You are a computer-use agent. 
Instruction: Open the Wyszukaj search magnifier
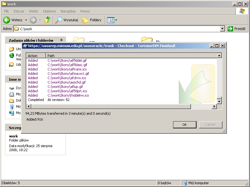(58, 20)
